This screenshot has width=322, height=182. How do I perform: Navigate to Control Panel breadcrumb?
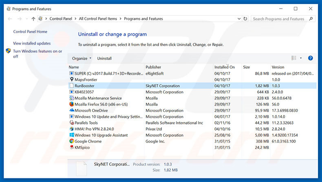point(61,19)
